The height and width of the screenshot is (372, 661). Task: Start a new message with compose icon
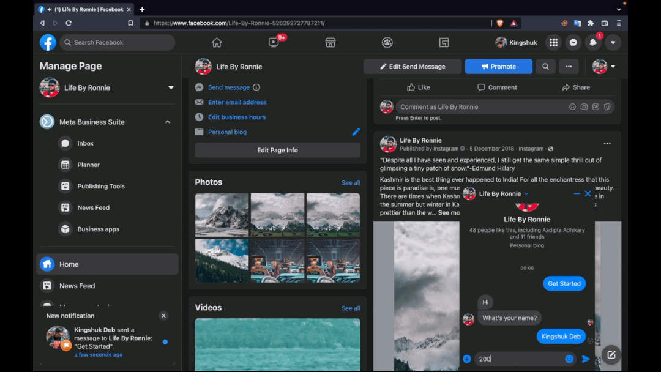[x=611, y=355]
